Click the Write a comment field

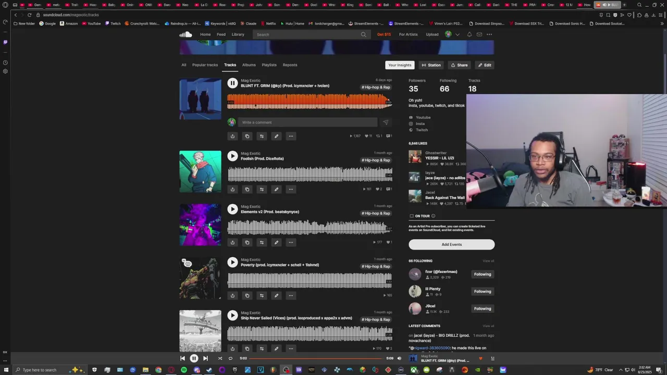[307, 122]
